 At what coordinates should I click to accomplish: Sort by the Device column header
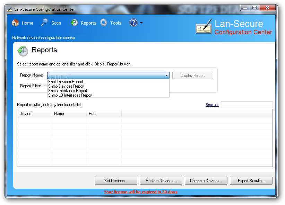(35, 114)
